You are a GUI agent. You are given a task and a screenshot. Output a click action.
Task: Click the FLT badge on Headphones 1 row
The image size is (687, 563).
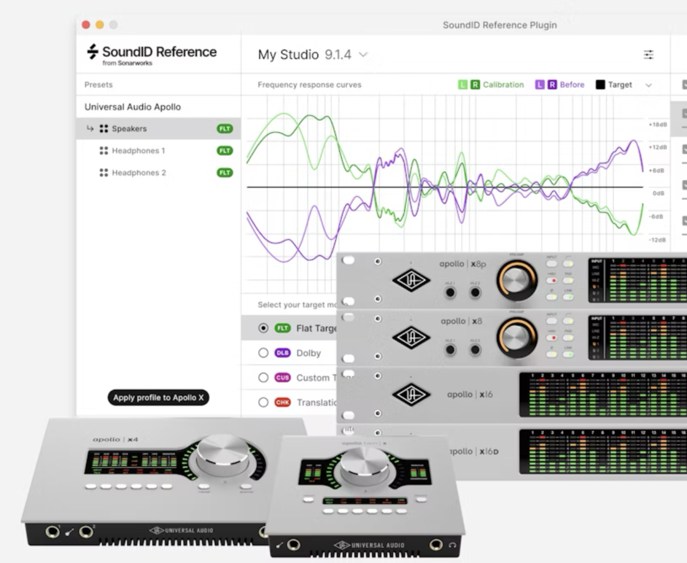pos(225,150)
